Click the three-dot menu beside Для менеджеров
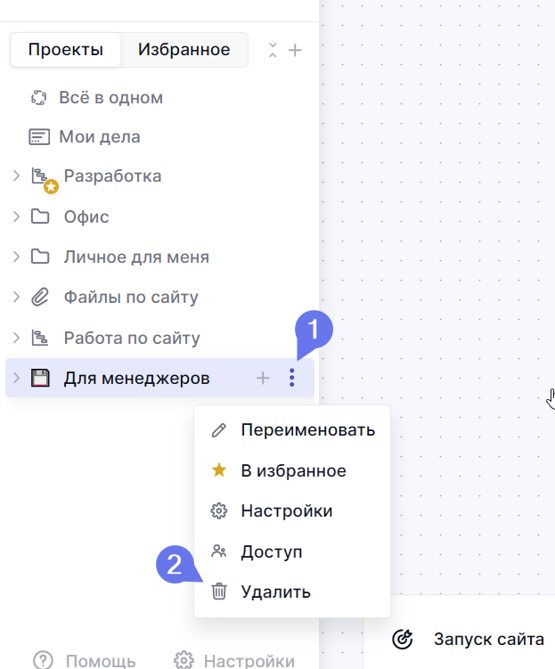This screenshot has height=669, width=555. pyautogui.click(x=291, y=379)
